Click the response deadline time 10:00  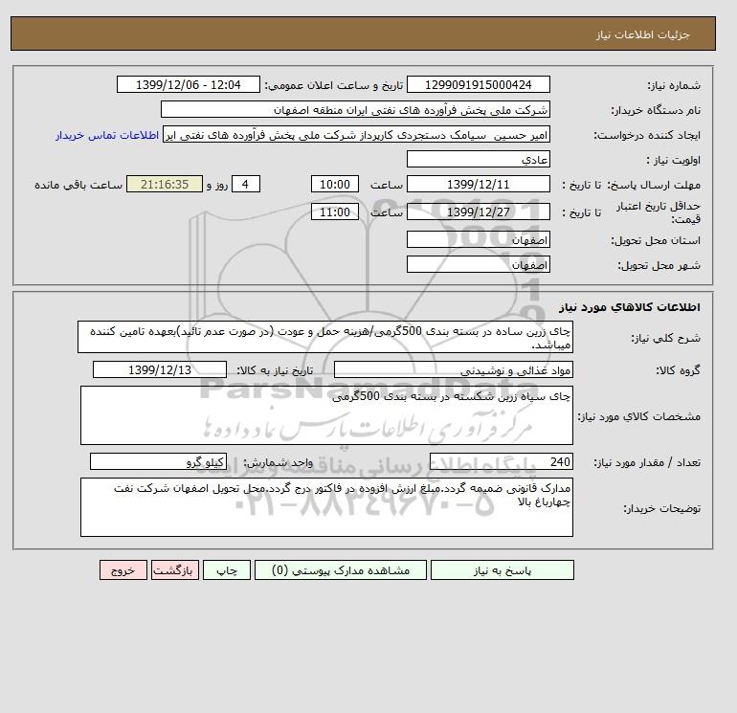335,185
